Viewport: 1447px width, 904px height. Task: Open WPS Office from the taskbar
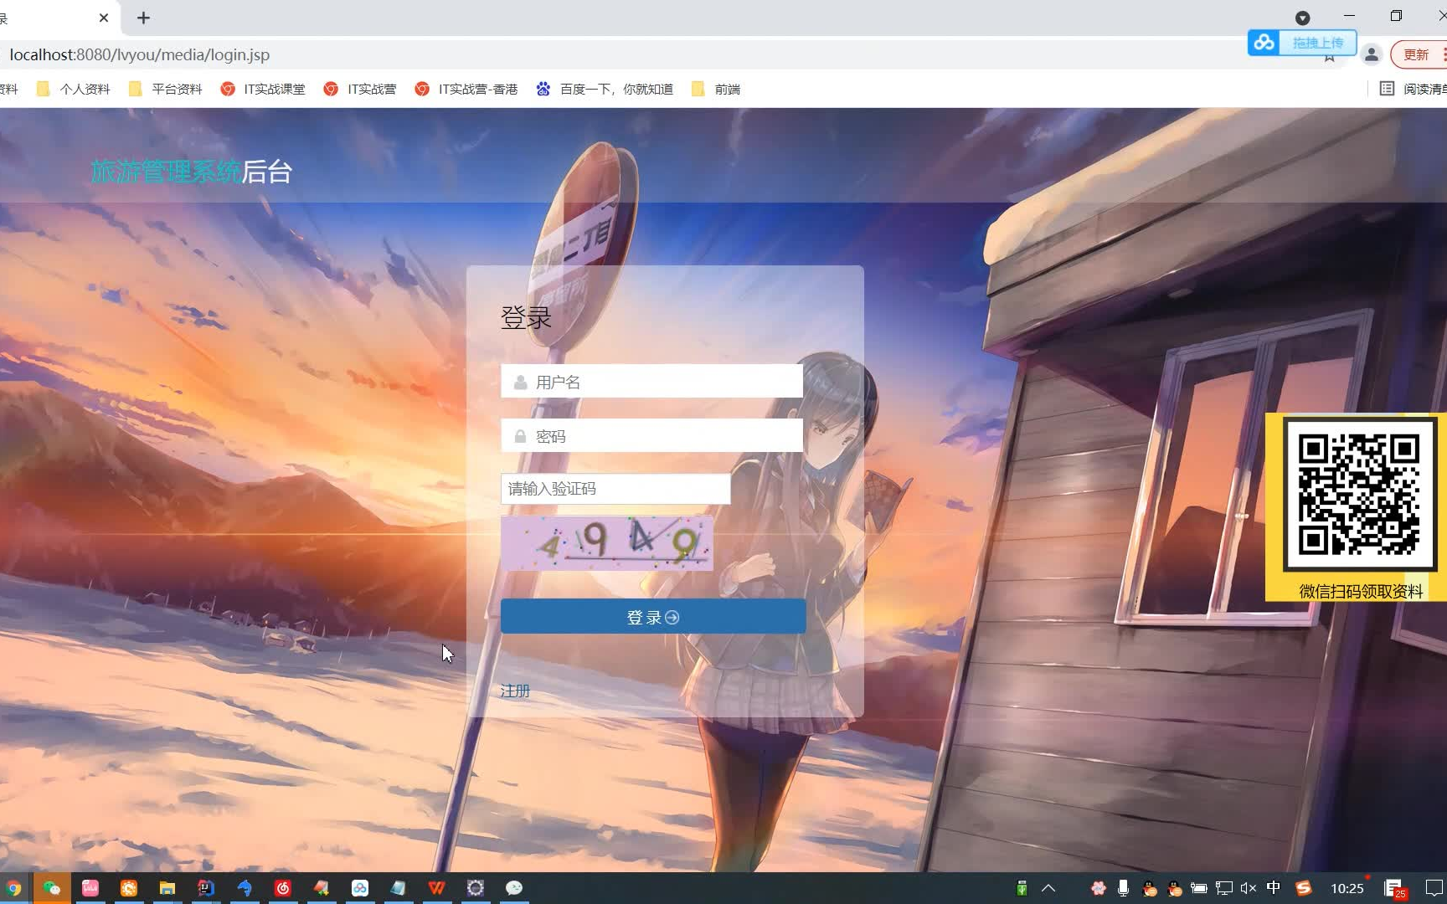coord(437,888)
